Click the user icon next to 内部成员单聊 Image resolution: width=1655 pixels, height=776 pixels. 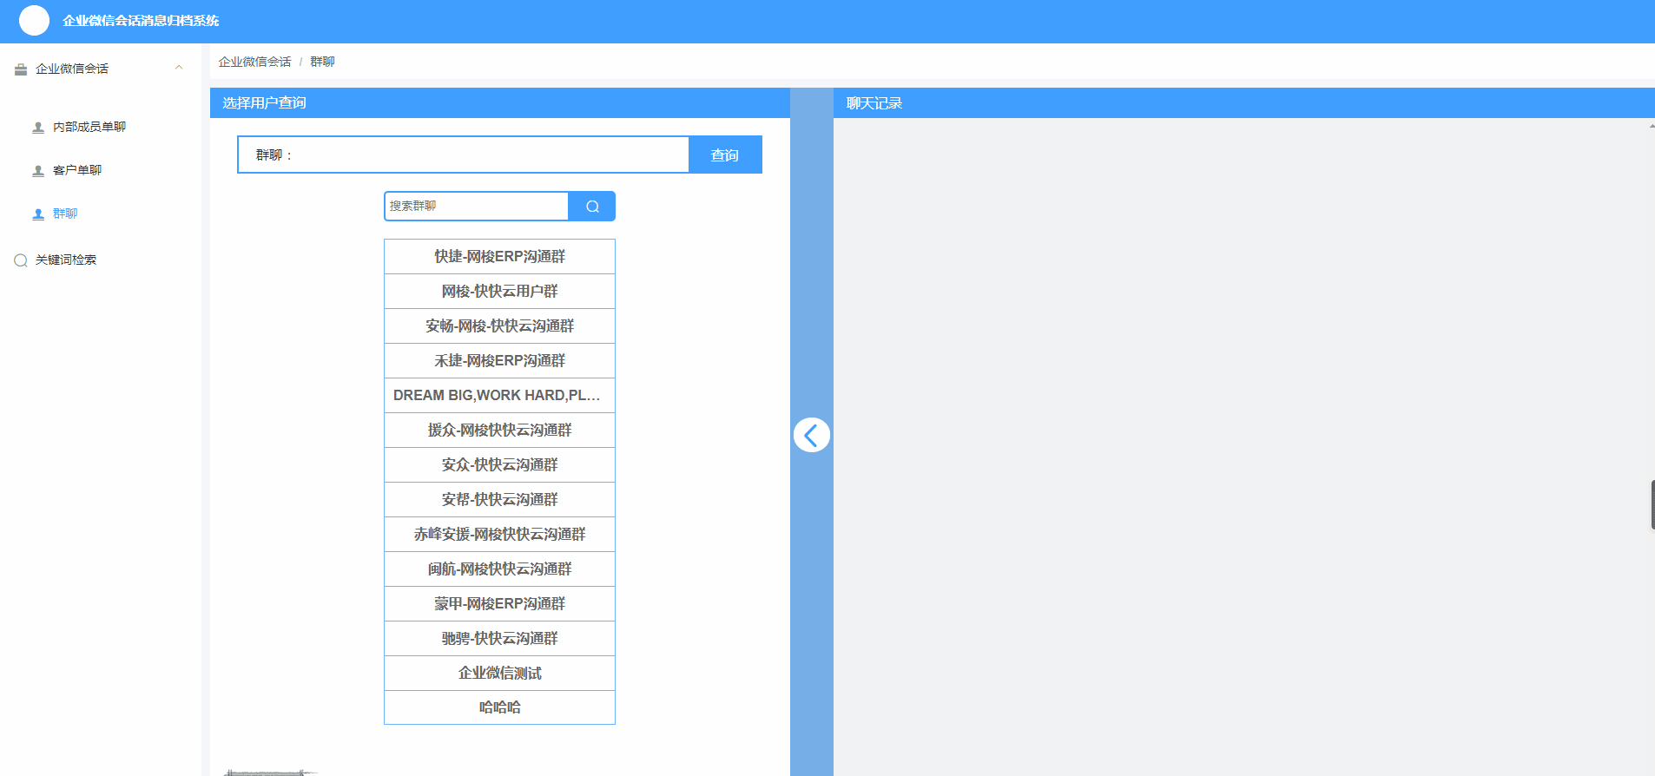coord(38,128)
